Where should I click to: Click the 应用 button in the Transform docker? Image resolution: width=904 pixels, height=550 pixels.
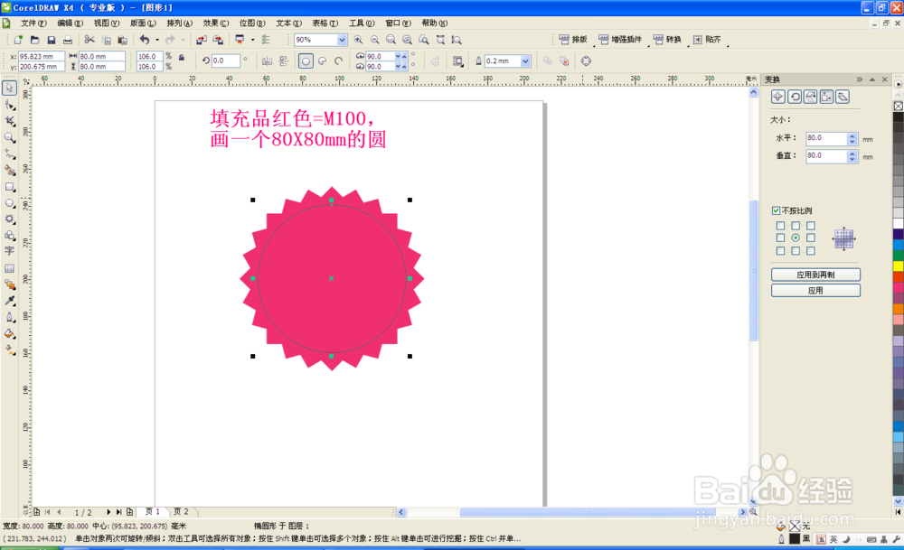tap(815, 290)
